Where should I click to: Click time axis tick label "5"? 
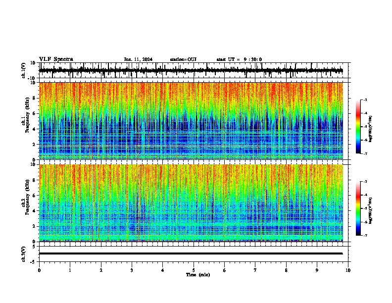(x=194, y=270)
